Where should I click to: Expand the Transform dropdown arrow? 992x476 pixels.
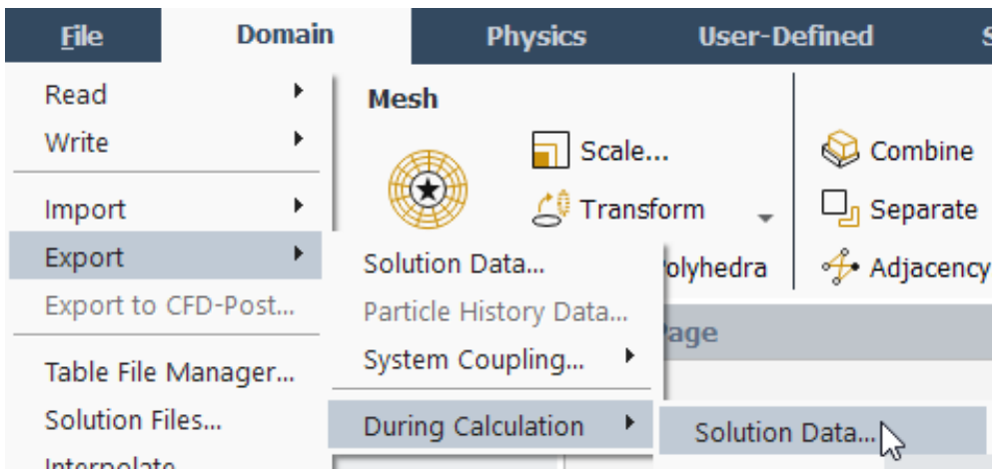pyautogui.click(x=765, y=219)
